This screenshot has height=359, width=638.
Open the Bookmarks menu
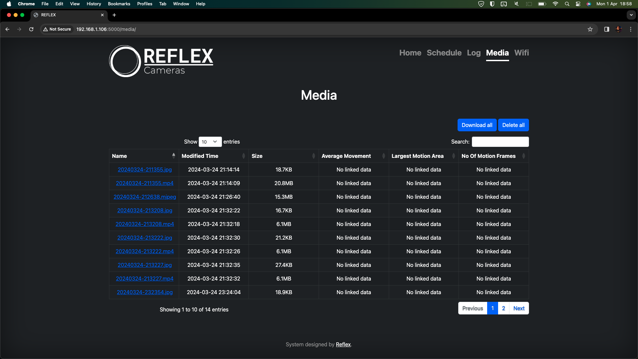119,4
